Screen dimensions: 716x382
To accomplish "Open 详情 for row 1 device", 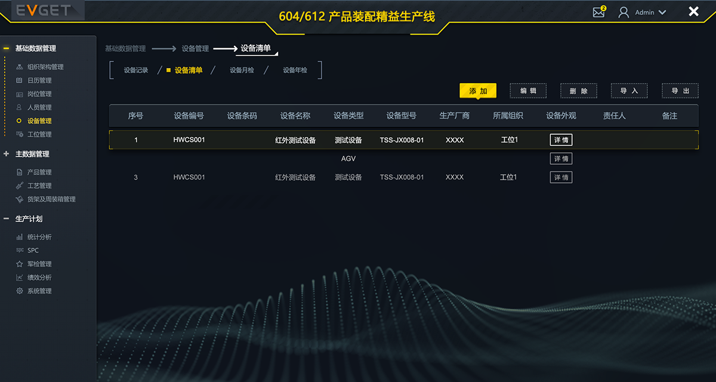I will (x=561, y=140).
